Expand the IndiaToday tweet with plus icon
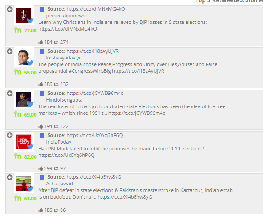The image size is (263, 219). click(x=10, y=135)
